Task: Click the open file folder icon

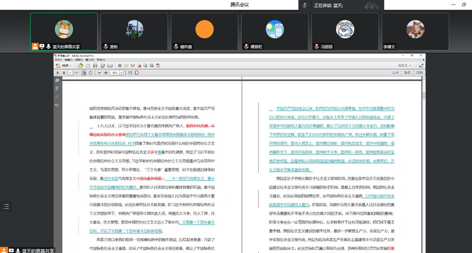Action: pyautogui.click(x=81, y=66)
